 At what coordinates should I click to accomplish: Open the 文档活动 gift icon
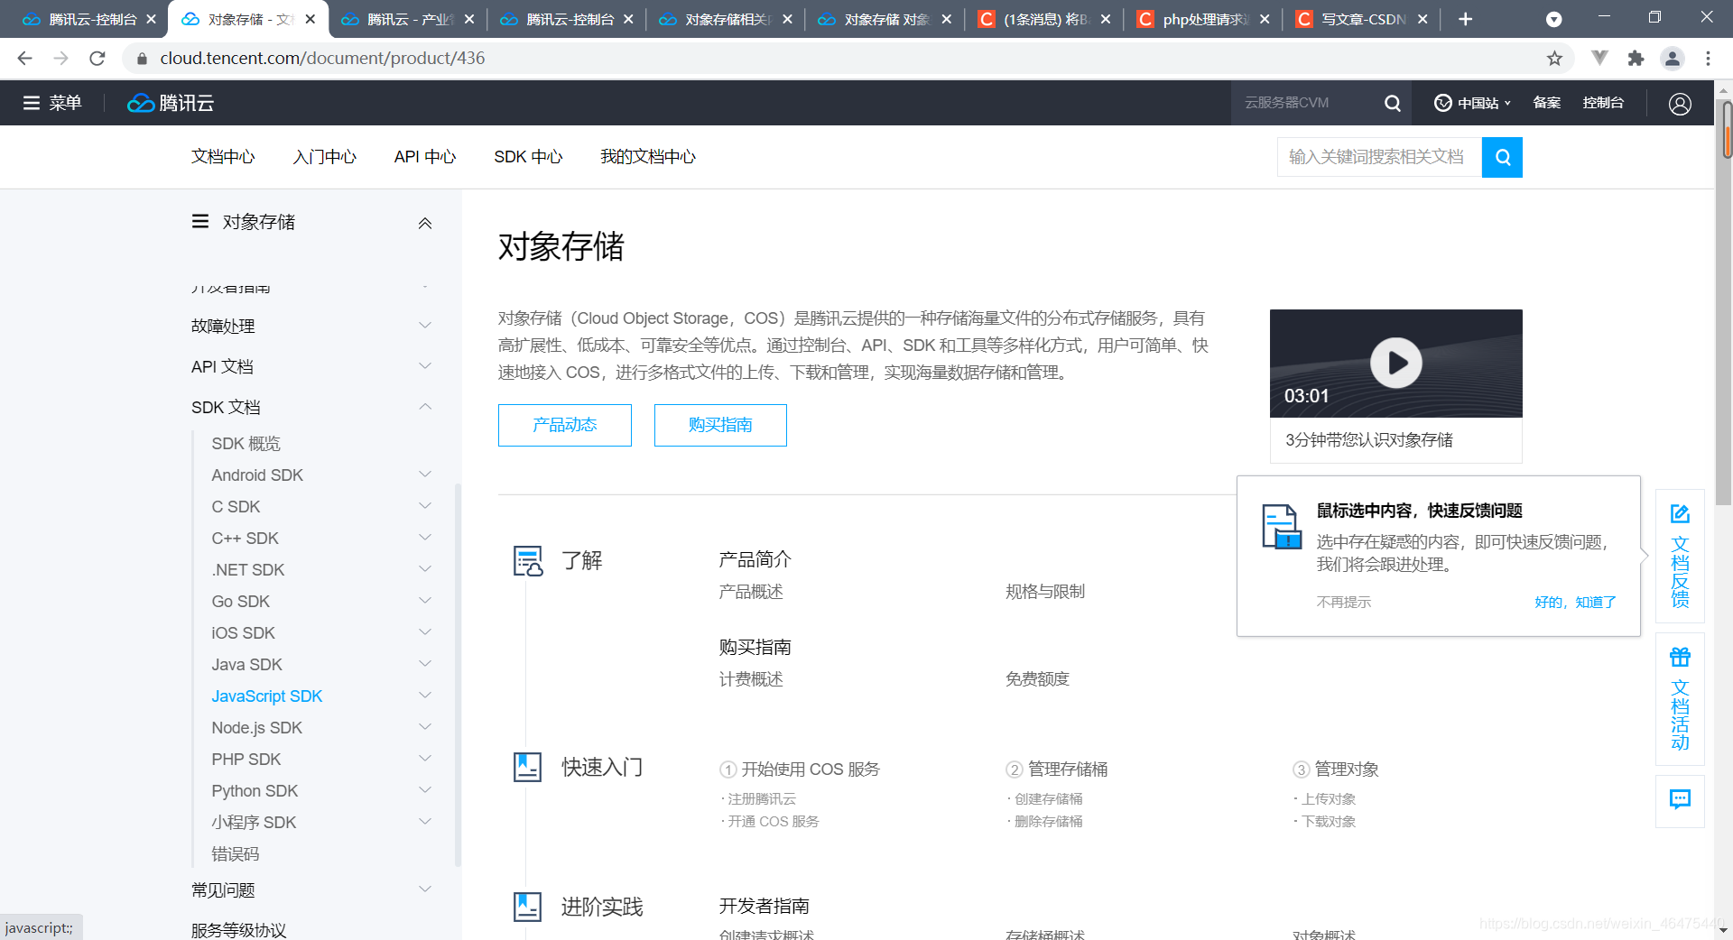pos(1680,657)
